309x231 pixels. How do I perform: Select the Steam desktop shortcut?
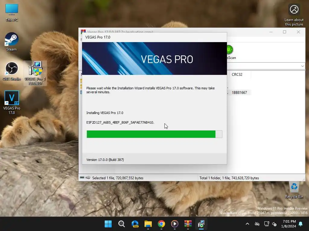pos(12,42)
